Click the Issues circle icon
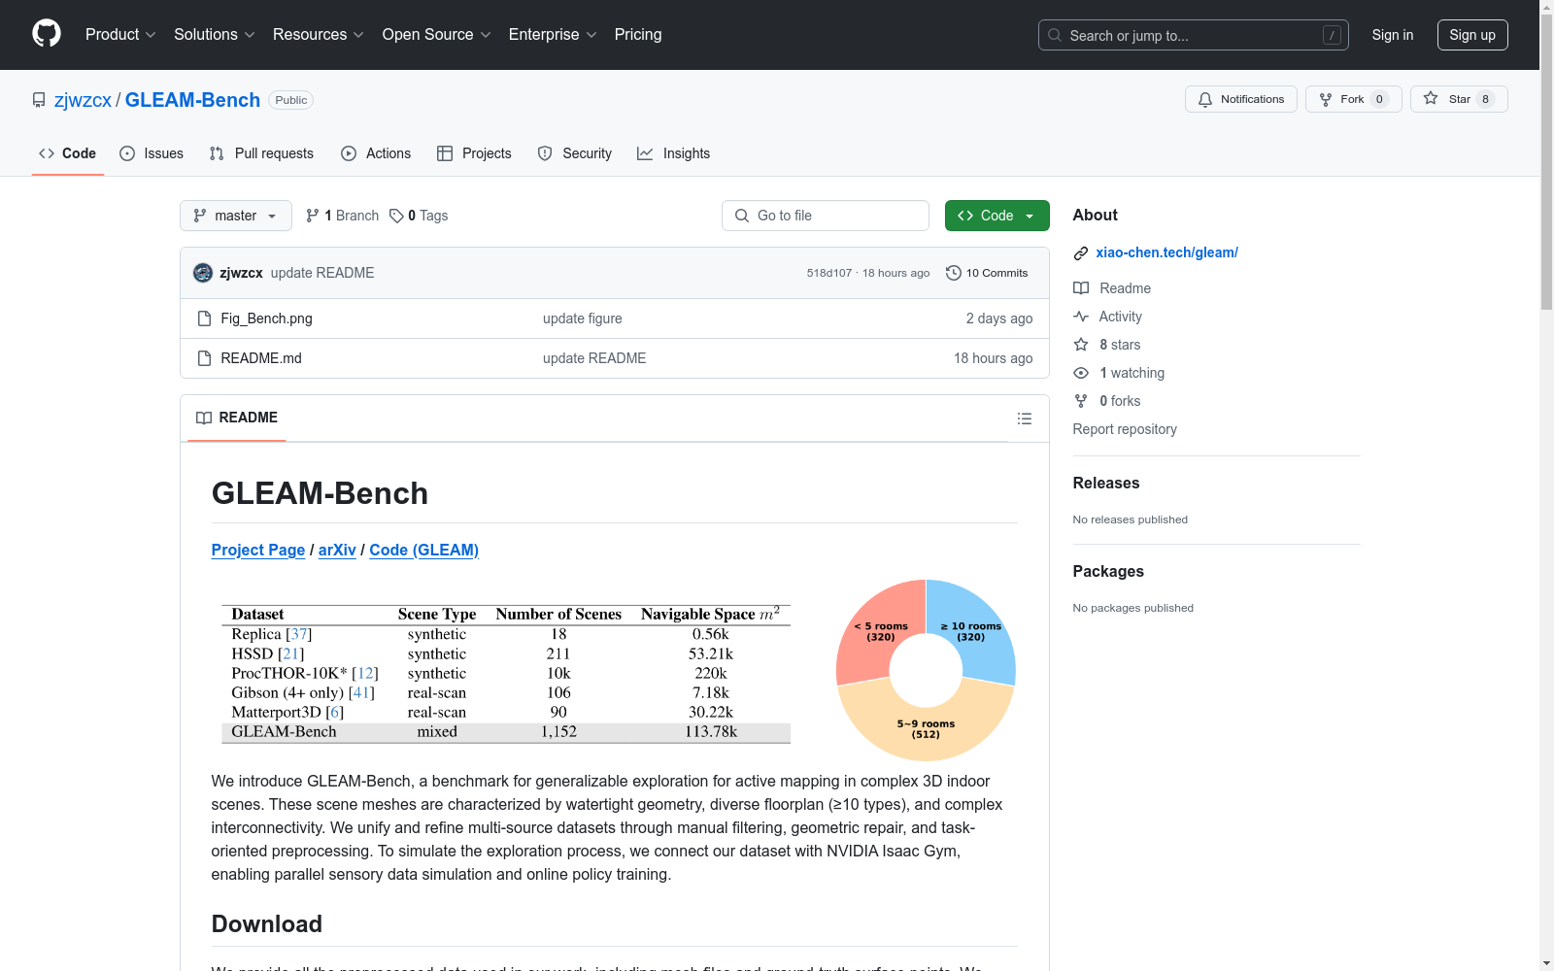Image resolution: width=1554 pixels, height=971 pixels. click(x=127, y=153)
